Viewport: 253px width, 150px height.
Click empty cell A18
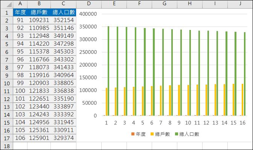point(20,146)
